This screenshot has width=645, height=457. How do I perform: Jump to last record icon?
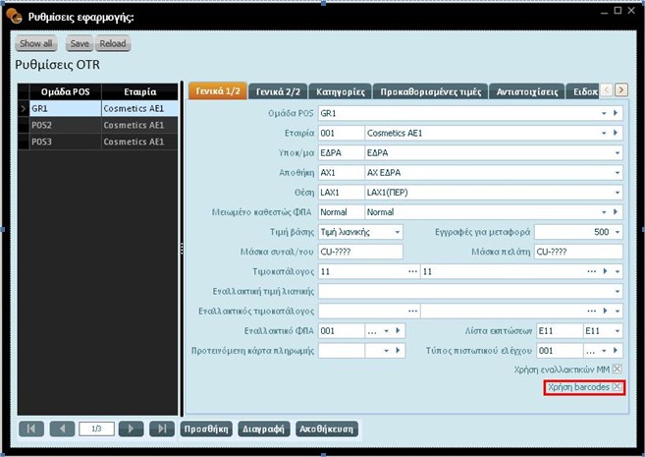pyautogui.click(x=162, y=428)
